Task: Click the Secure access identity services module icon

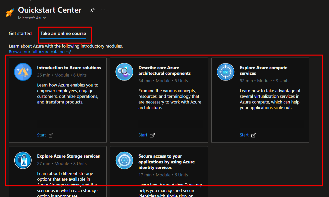Action: click(x=124, y=160)
